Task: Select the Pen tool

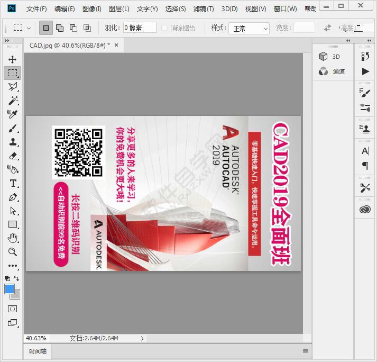Action: 13,197
